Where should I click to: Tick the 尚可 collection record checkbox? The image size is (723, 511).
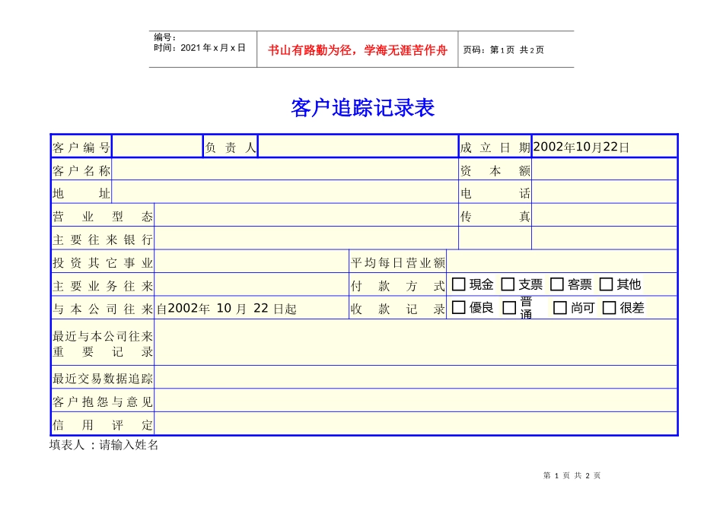tap(560, 308)
